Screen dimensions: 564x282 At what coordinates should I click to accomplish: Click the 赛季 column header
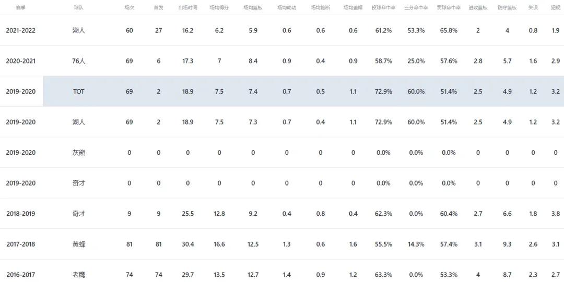tap(20, 7)
